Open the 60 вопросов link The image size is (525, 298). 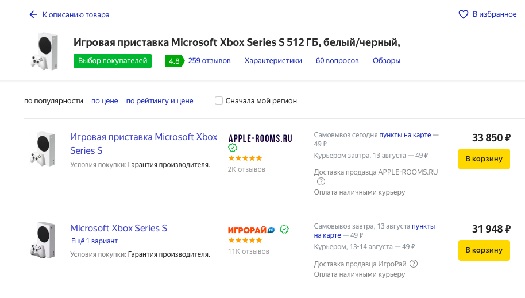337,61
